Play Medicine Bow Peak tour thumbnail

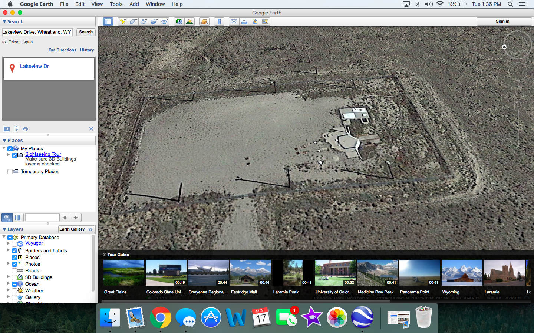[377, 273]
